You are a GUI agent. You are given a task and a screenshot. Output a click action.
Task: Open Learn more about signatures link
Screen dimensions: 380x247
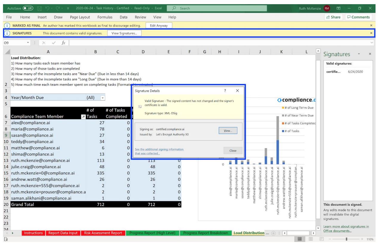coord(346,229)
